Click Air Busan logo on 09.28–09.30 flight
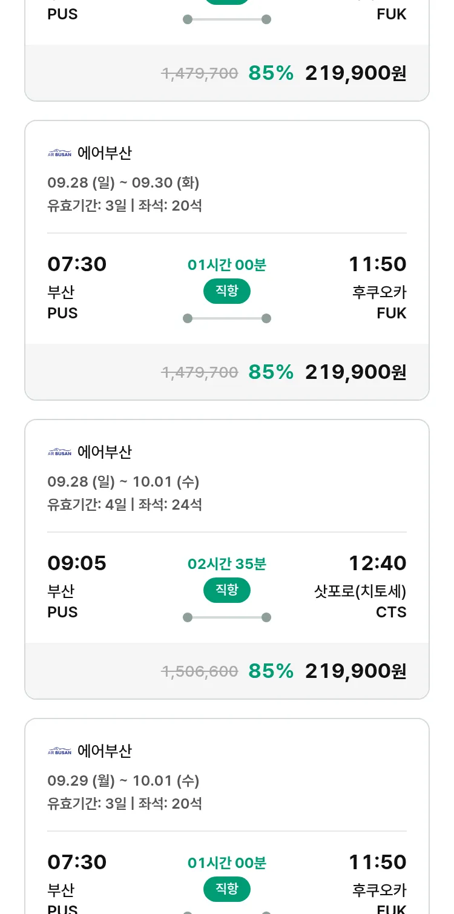 point(59,153)
